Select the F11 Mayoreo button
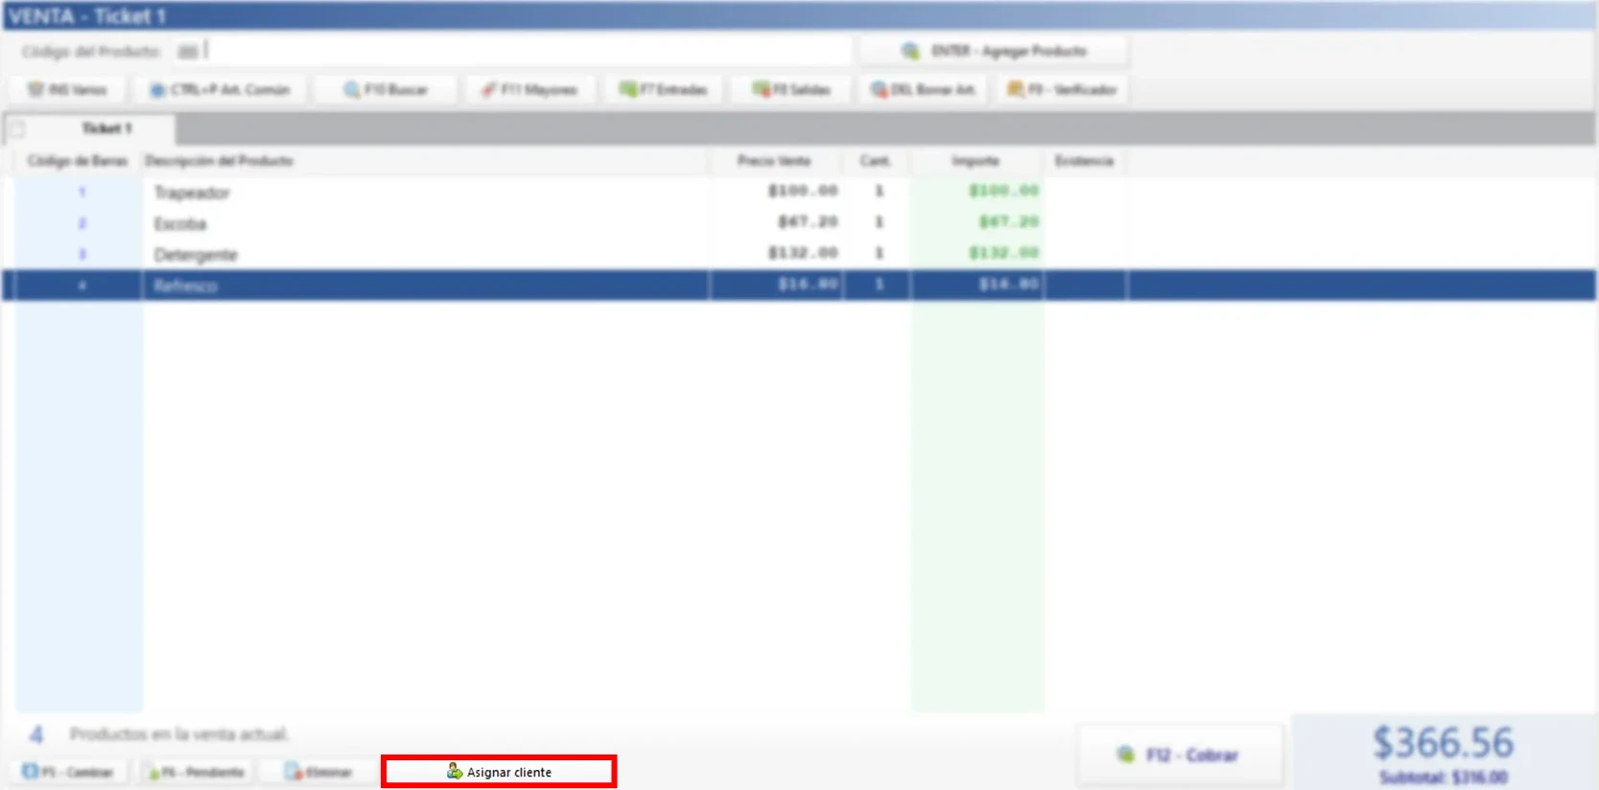The height and width of the screenshot is (790, 1599). click(529, 90)
